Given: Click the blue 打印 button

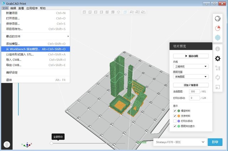Looking at the screenshot, I should (215, 142).
